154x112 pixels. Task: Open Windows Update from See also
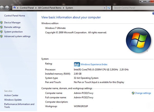point(13,100)
